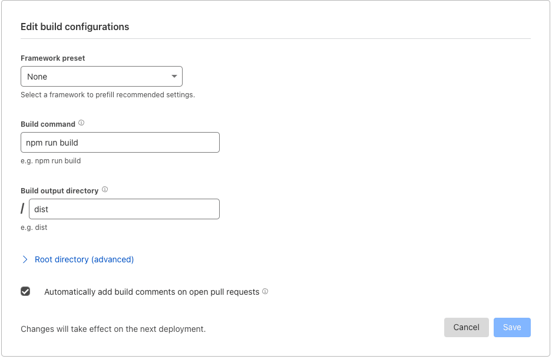Click the info icon beside Build command
This screenshot has width=552, height=359.
[81, 123]
